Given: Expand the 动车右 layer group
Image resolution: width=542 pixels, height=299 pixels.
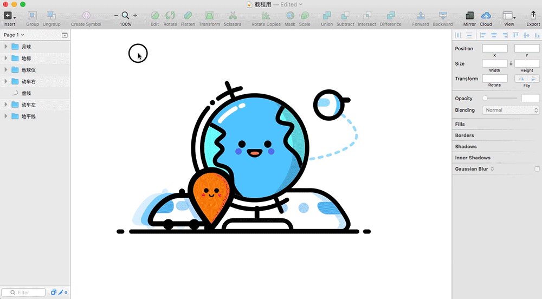Looking at the screenshot, I should tap(5, 81).
